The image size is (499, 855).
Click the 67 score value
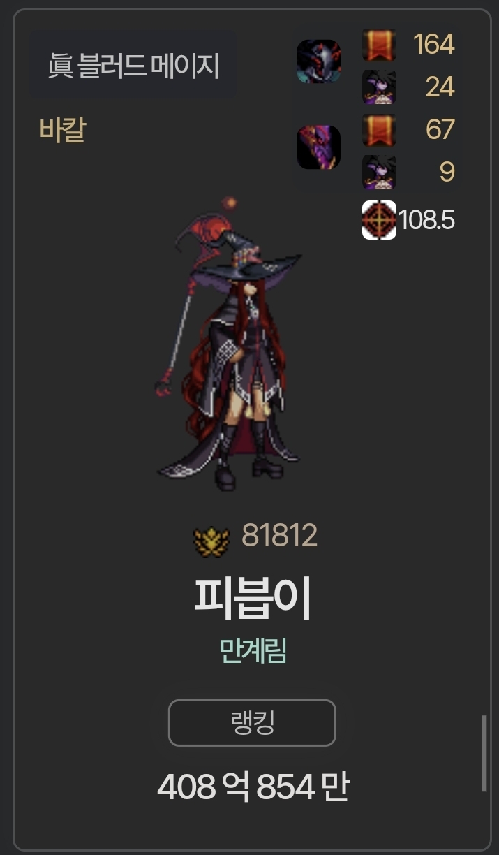(x=440, y=130)
